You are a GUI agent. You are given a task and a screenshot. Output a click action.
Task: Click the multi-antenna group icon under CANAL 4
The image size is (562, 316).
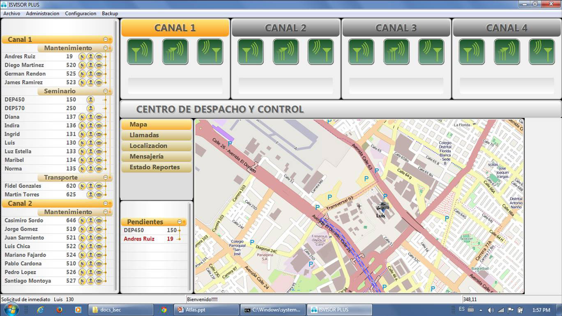tap(507, 52)
